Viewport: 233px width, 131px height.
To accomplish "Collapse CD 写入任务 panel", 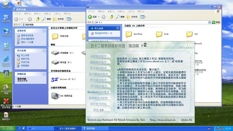I will [118, 28].
